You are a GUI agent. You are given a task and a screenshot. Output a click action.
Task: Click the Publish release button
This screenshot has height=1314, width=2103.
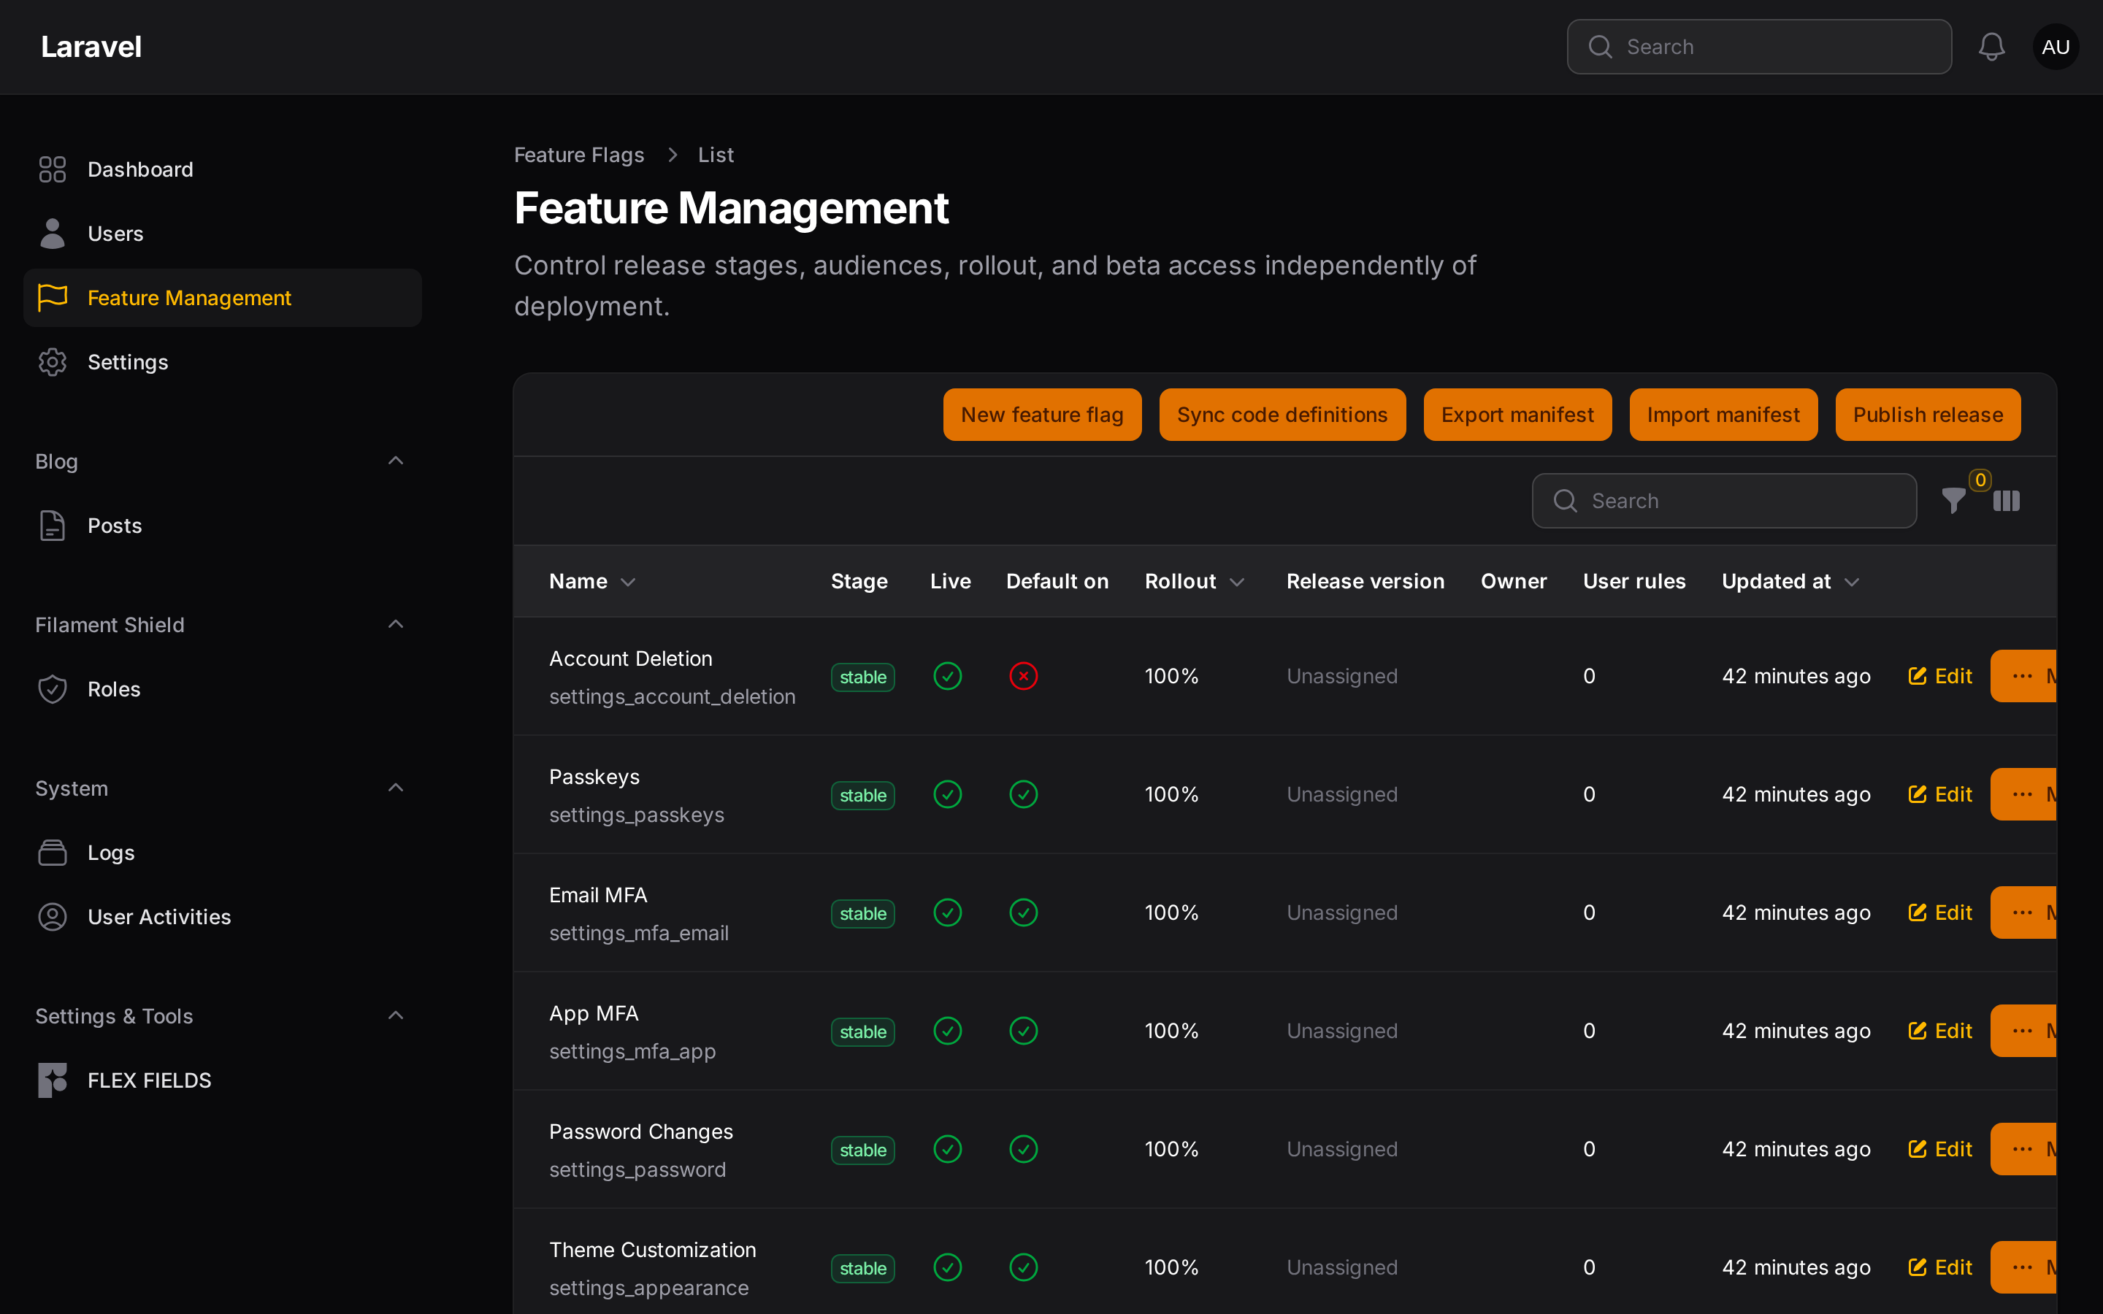pos(1928,415)
